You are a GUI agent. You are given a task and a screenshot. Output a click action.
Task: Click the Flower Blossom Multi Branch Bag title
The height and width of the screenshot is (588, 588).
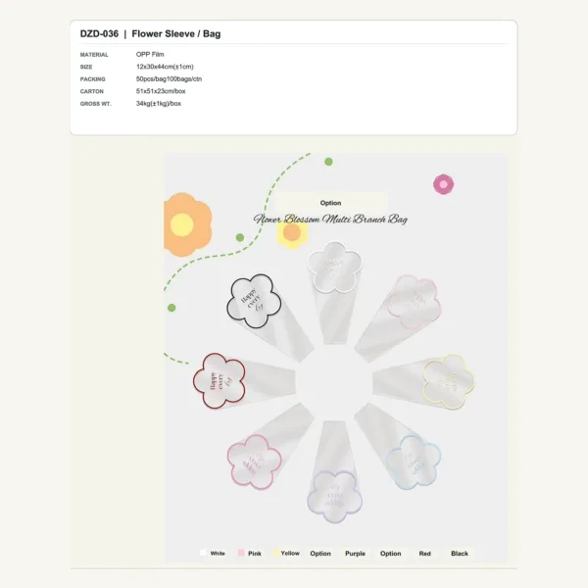[330, 219]
